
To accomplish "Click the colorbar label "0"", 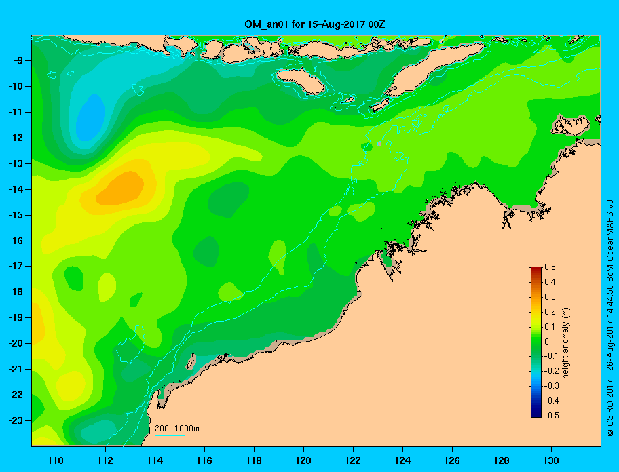I will pos(547,341).
